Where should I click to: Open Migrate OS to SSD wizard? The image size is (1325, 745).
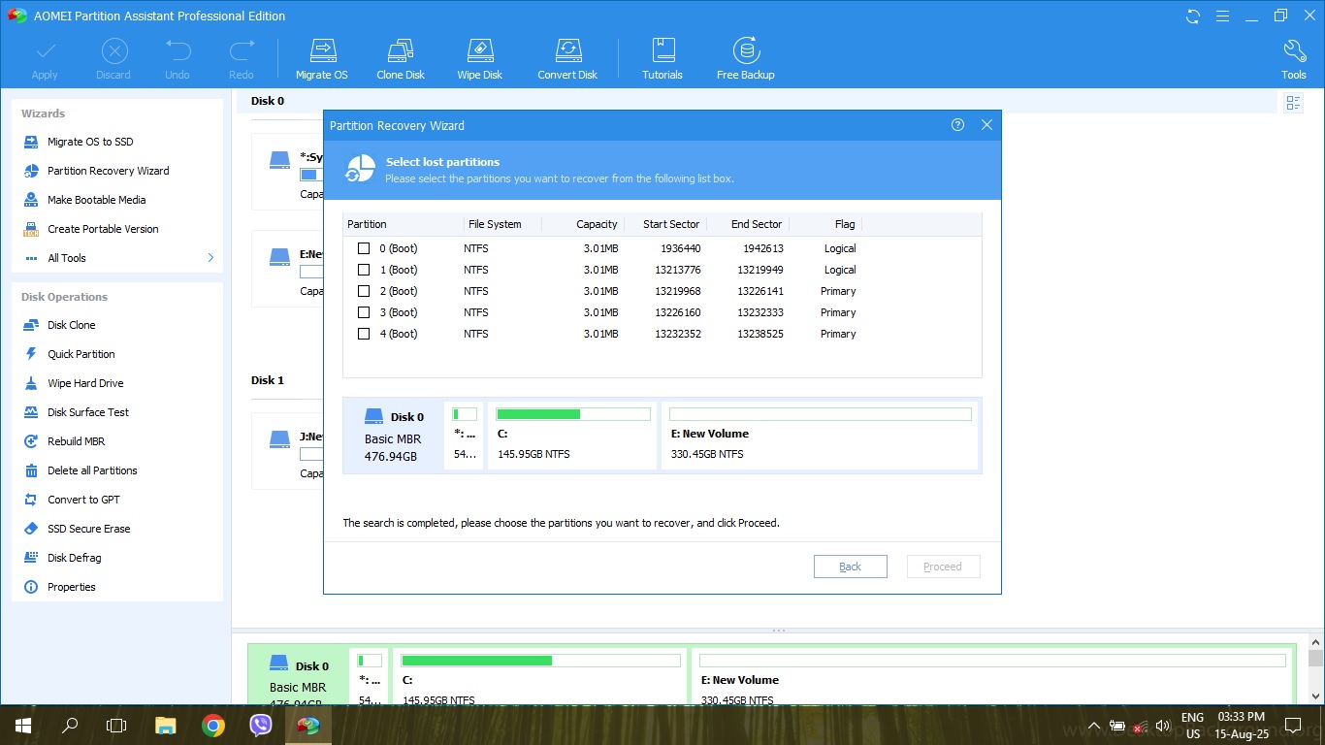[90, 142]
